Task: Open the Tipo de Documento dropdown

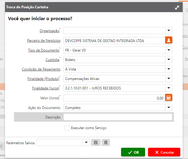Action: (x=169, y=50)
